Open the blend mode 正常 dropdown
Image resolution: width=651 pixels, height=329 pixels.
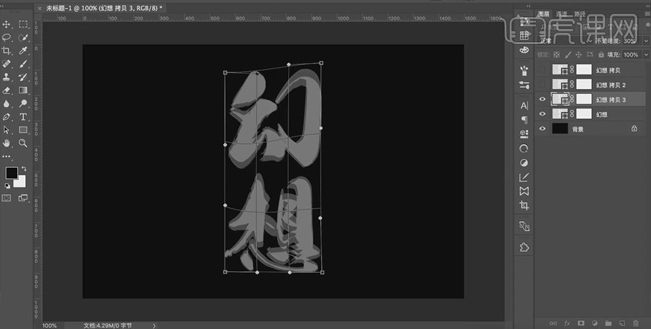[566, 41]
